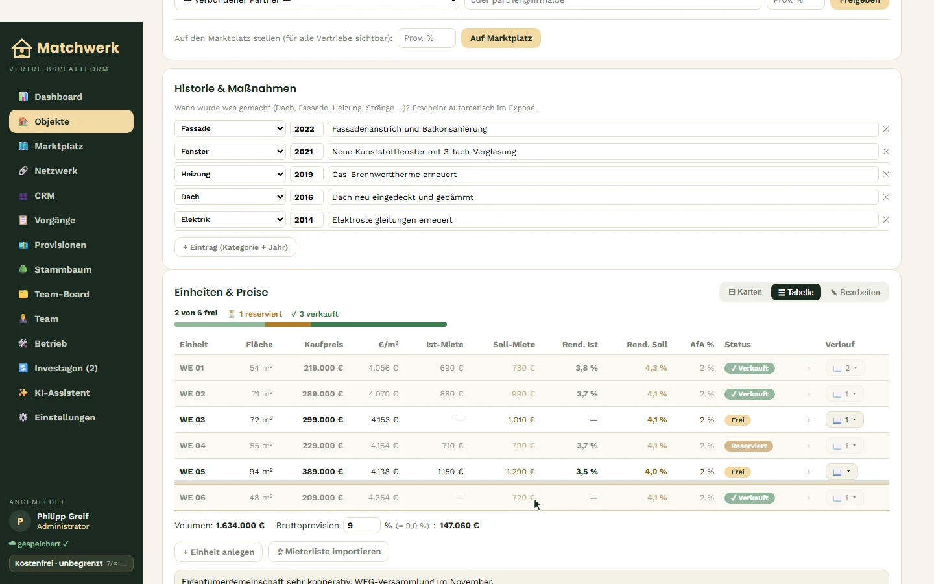Click the Provisionen money icon in sidebar
Screen dimensions: 934x584
pyautogui.click(x=23, y=245)
